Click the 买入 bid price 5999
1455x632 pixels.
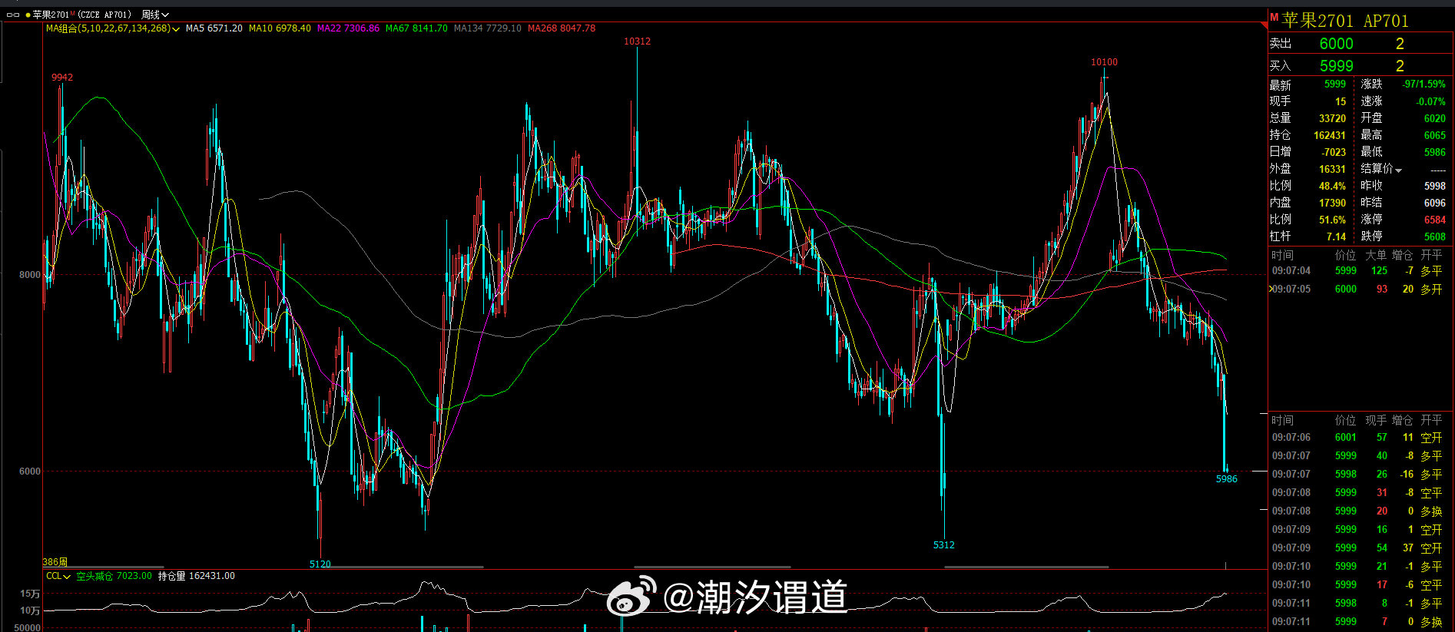[x=1336, y=66]
